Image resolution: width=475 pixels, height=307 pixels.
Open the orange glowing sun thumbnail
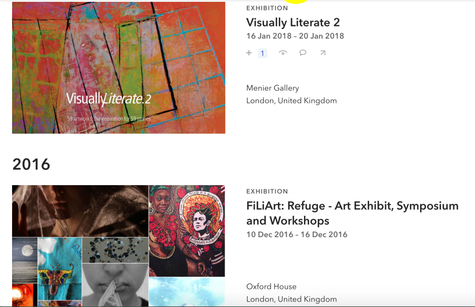coord(25,295)
